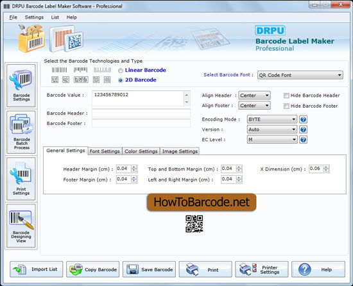Switch to the Font Settings tab
The image size is (353, 286).
[x=105, y=151]
